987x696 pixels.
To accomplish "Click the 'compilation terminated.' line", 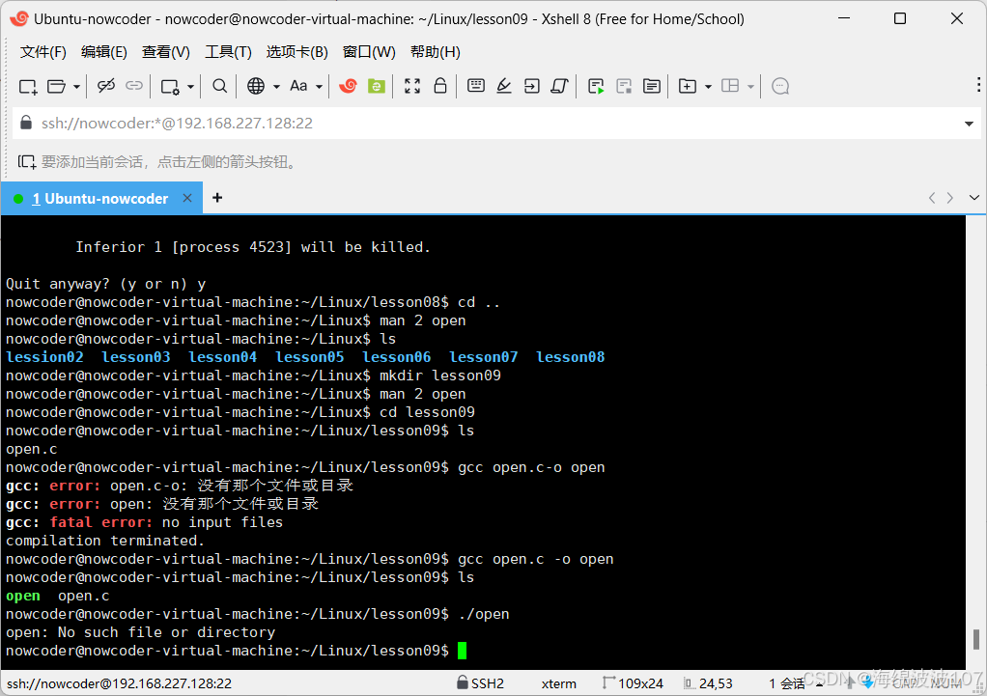I will 105,541.
